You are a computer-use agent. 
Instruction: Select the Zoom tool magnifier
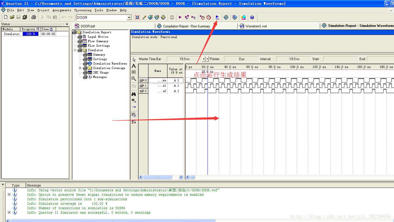pyautogui.click(x=134, y=79)
